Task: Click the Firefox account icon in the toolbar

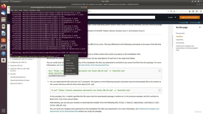Action: click(197, 11)
